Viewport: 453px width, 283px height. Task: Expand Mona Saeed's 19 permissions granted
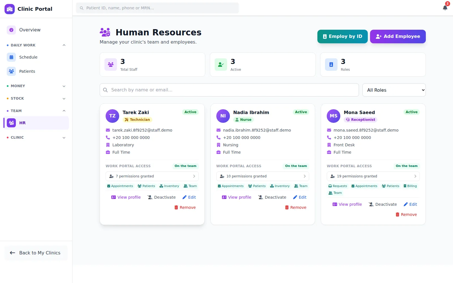tap(373, 176)
